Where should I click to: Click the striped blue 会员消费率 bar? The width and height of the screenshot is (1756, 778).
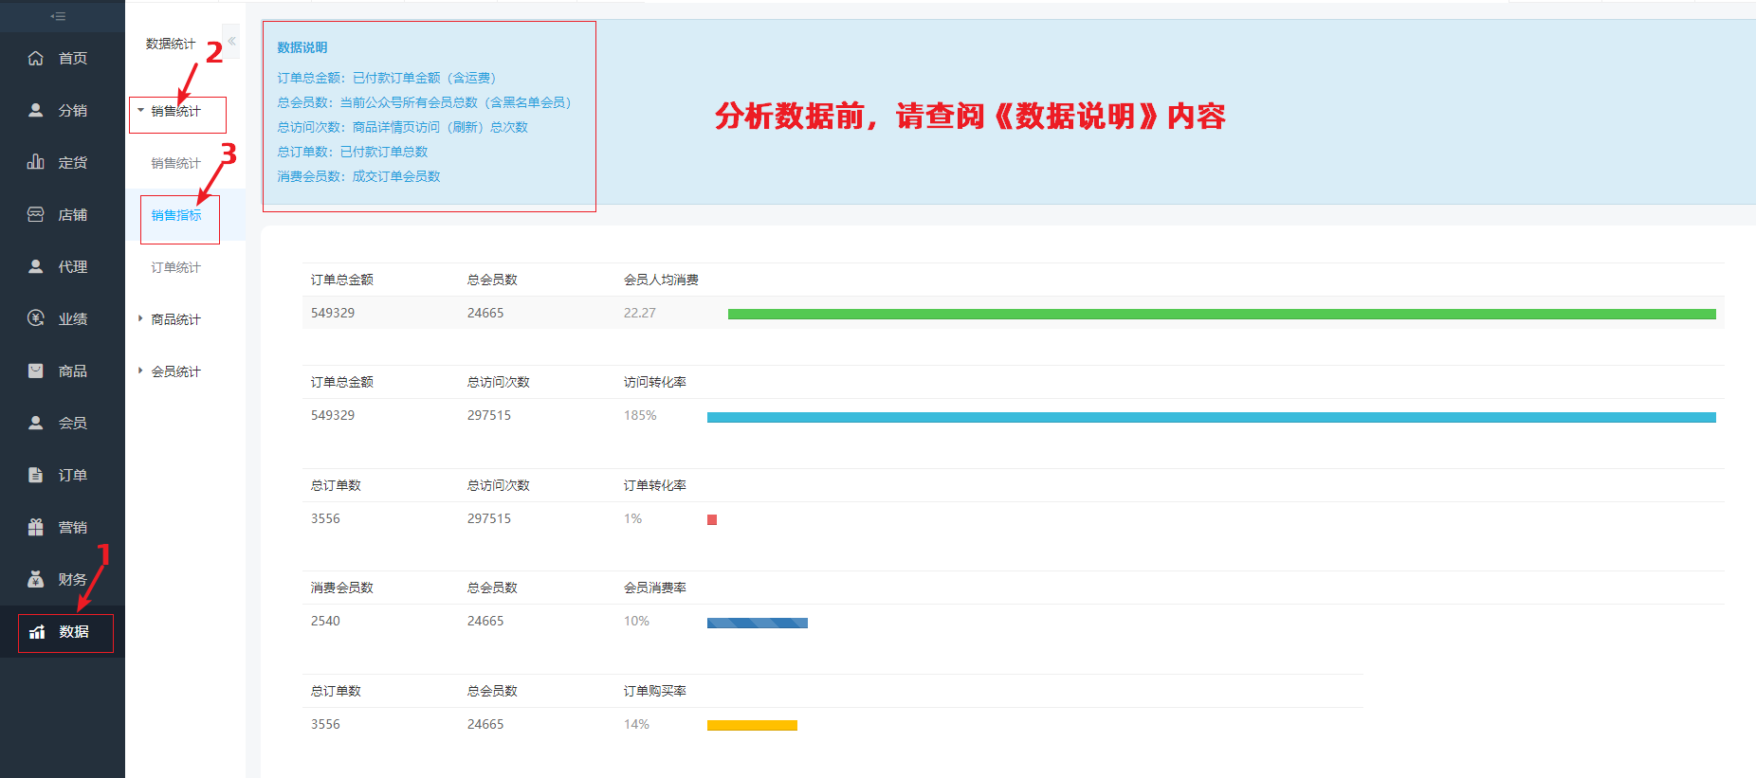point(758,623)
